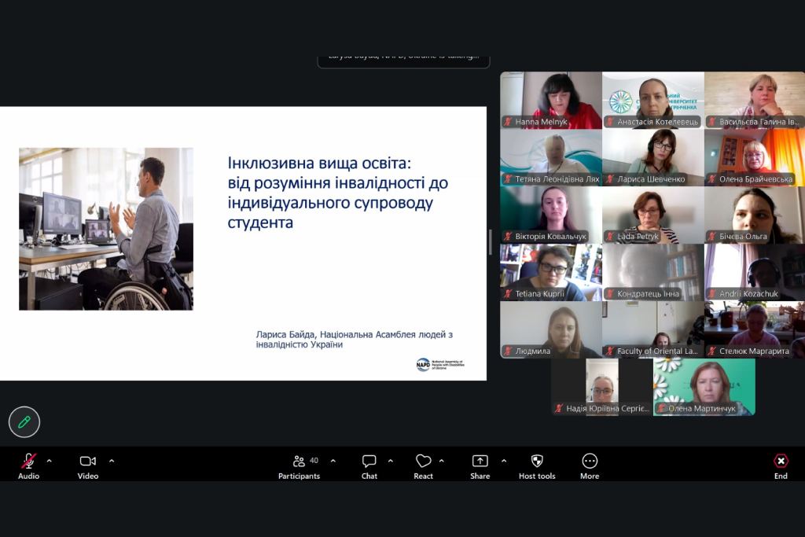Click muted mic icon beside Олена Мартинчук

pyautogui.click(x=661, y=409)
